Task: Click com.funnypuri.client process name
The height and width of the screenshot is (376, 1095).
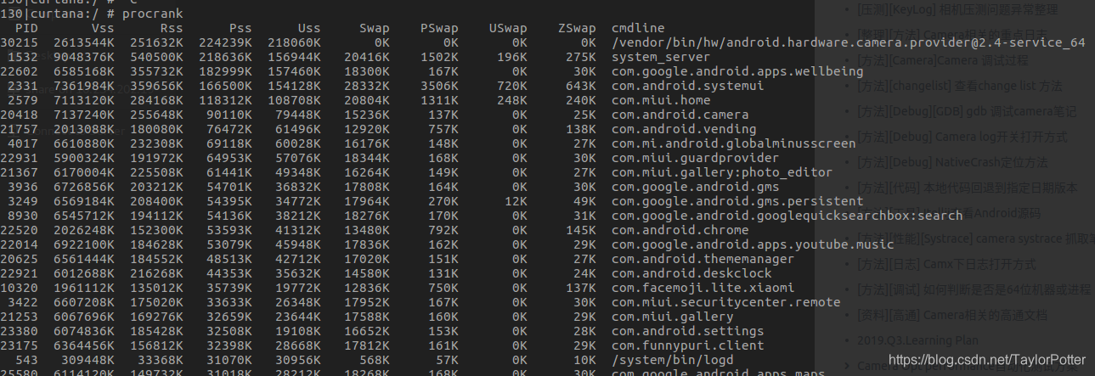Action: (x=688, y=345)
